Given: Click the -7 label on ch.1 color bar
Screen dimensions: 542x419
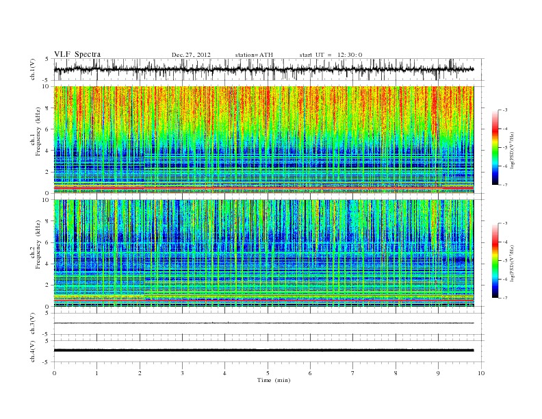Looking at the screenshot, I should coord(505,185).
